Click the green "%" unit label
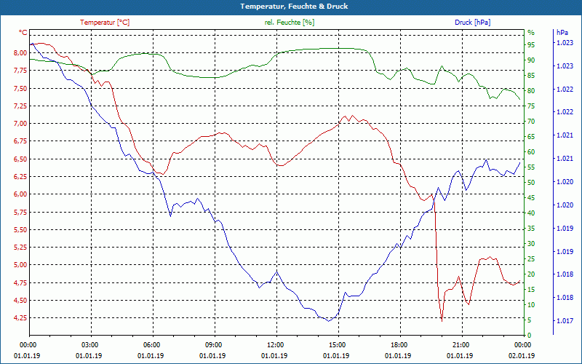 (531, 33)
